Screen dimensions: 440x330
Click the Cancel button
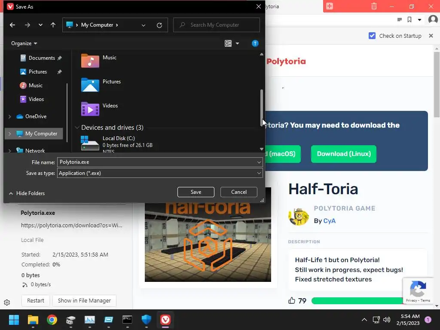point(239,192)
